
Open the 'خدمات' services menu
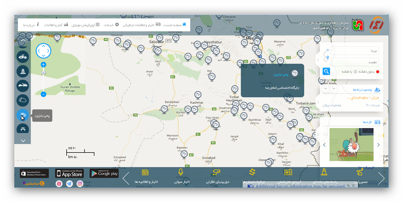[111, 25]
